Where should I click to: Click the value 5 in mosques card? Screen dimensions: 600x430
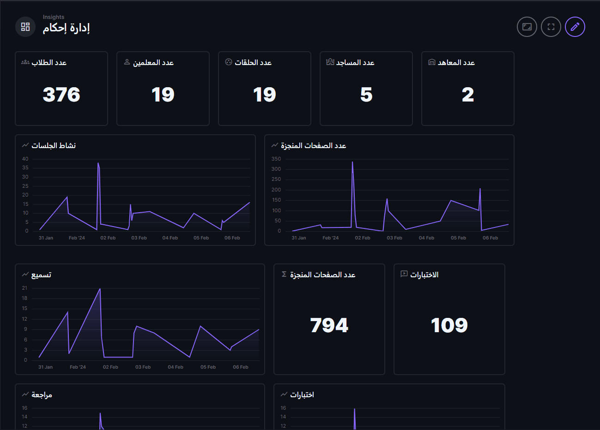(366, 95)
